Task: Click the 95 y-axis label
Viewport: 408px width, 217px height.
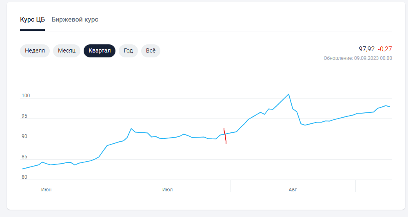Action: [24, 116]
